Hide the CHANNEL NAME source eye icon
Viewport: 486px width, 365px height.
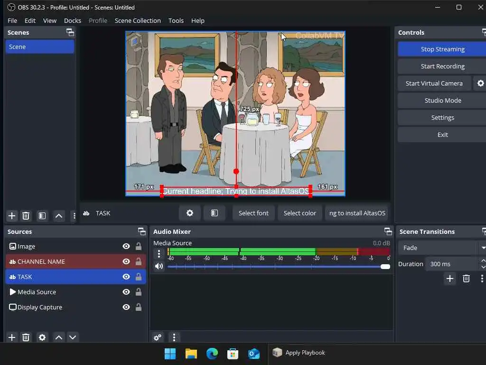126,261
